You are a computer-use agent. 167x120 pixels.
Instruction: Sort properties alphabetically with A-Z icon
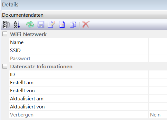click(x=17, y=25)
